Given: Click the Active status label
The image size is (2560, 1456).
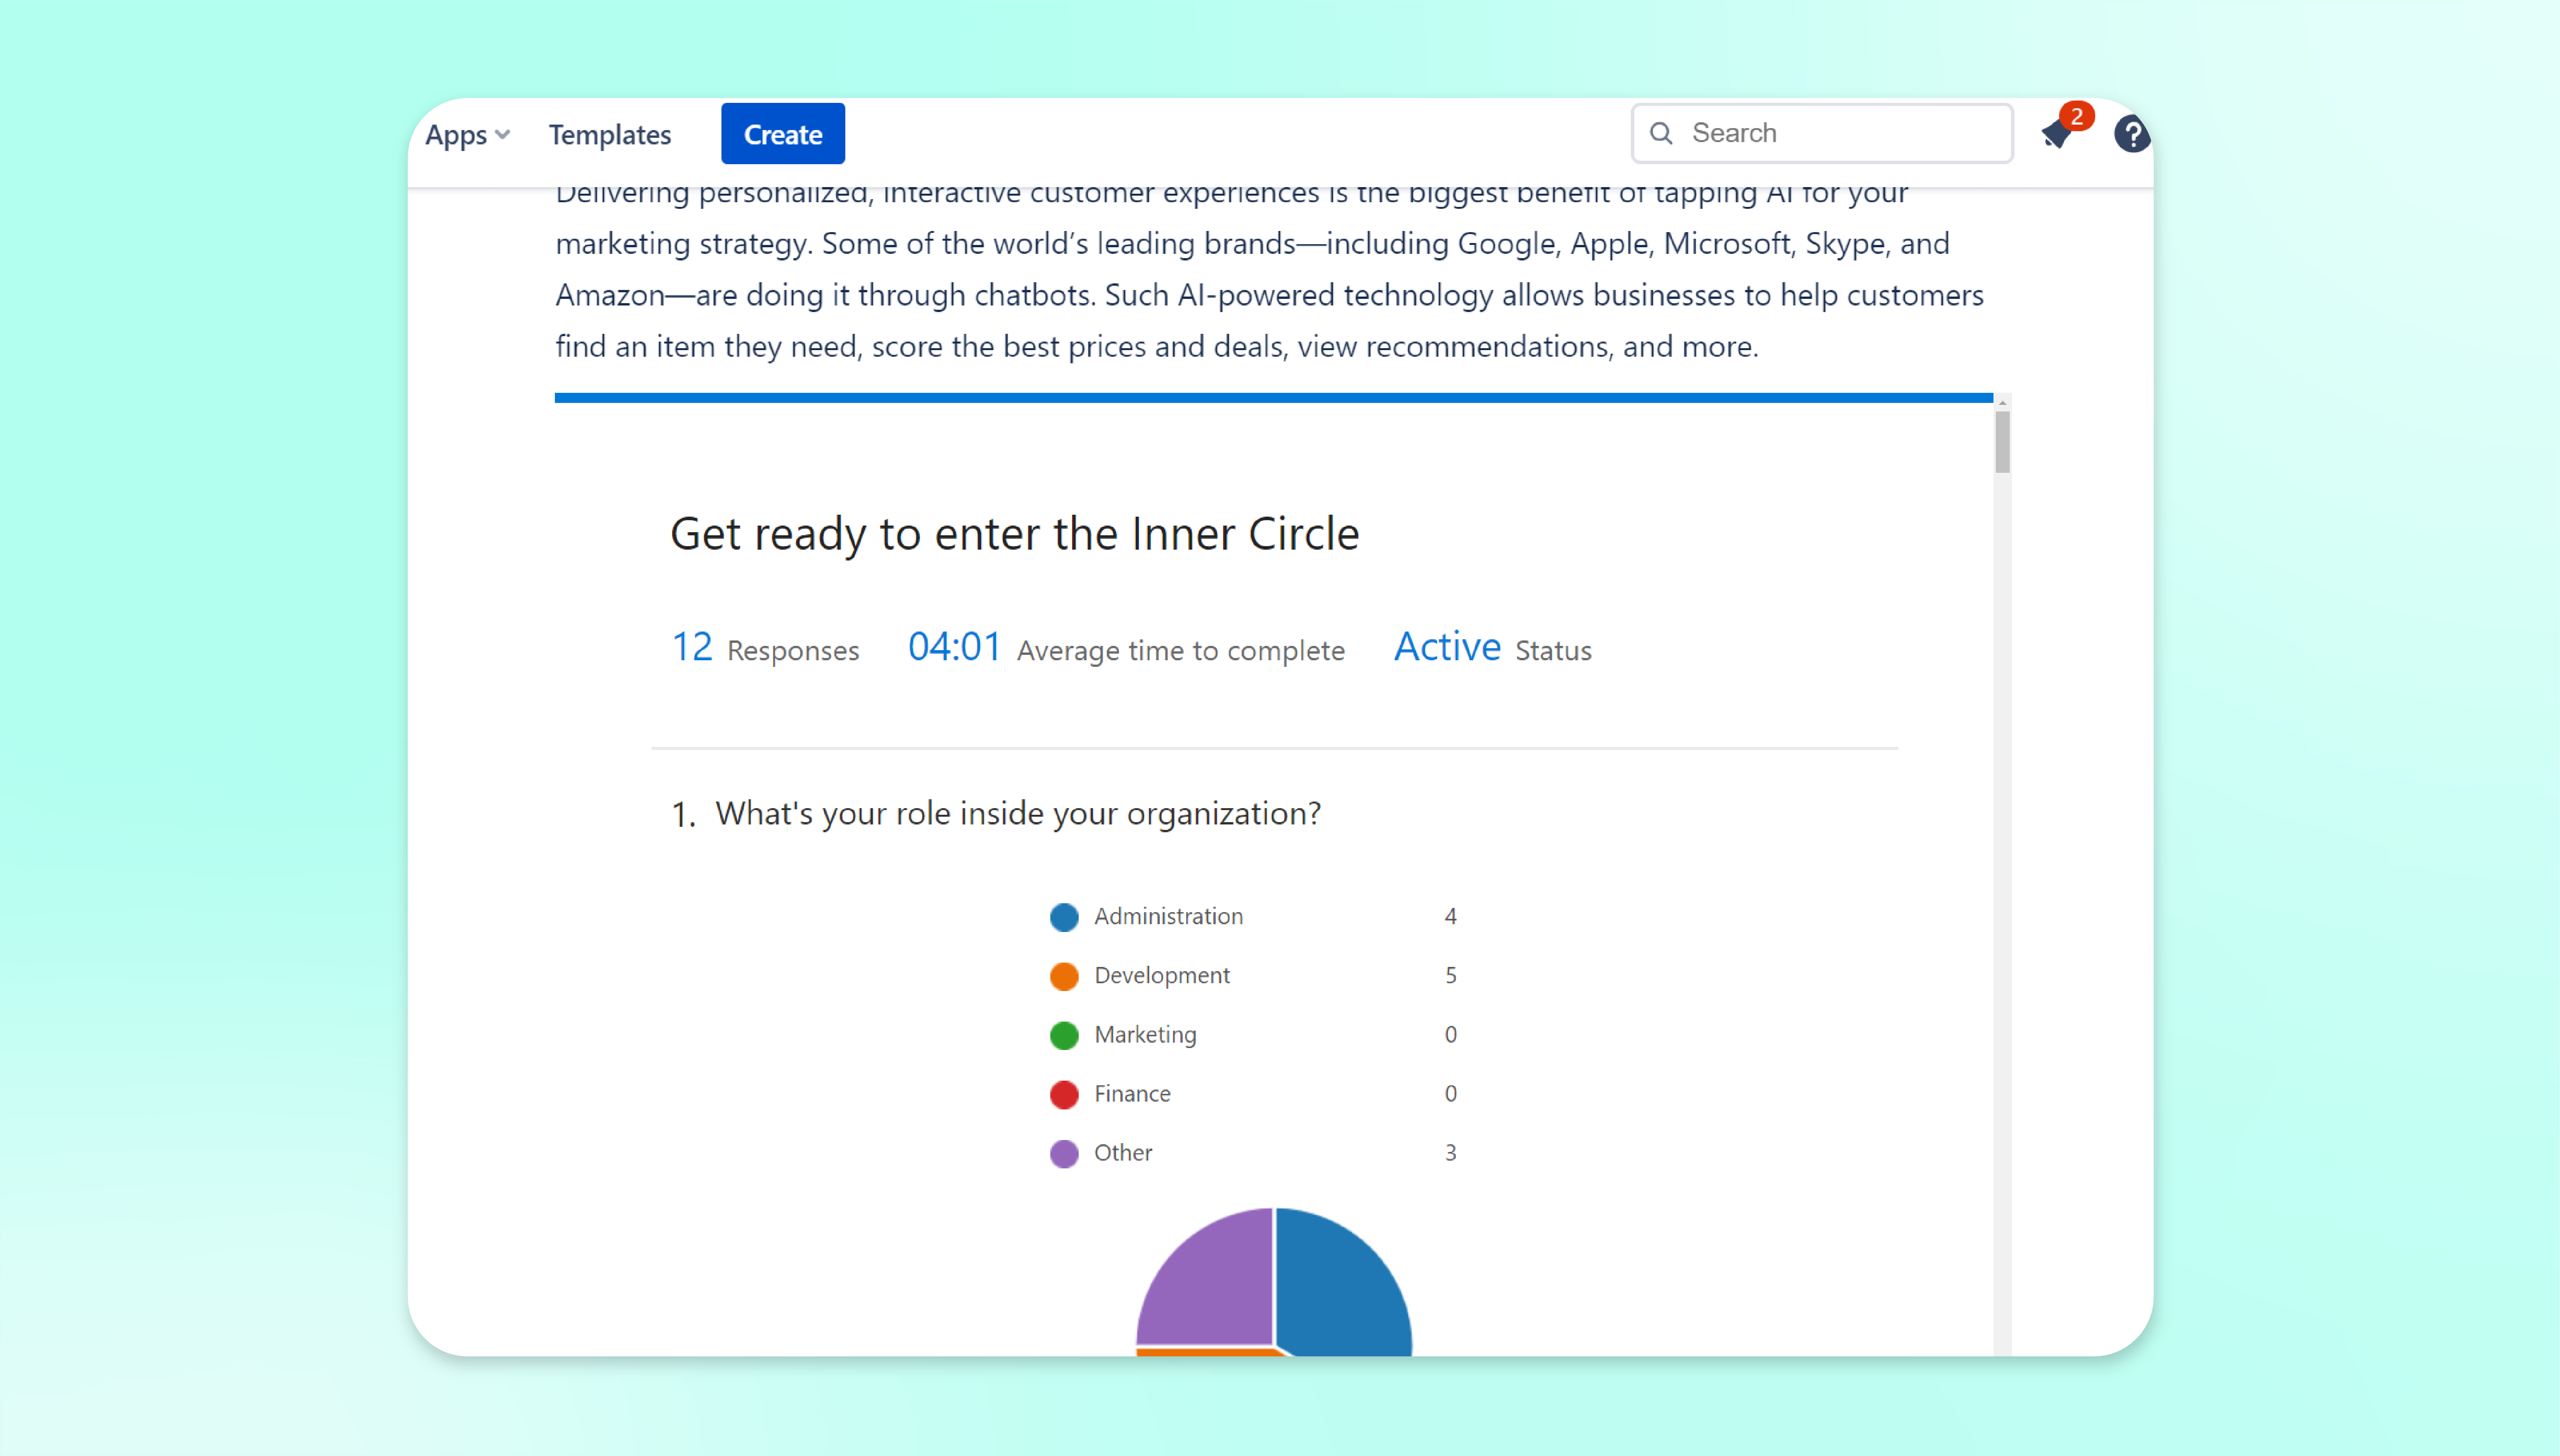Looking at the screenshot, I should click(x=1447, y=647).
